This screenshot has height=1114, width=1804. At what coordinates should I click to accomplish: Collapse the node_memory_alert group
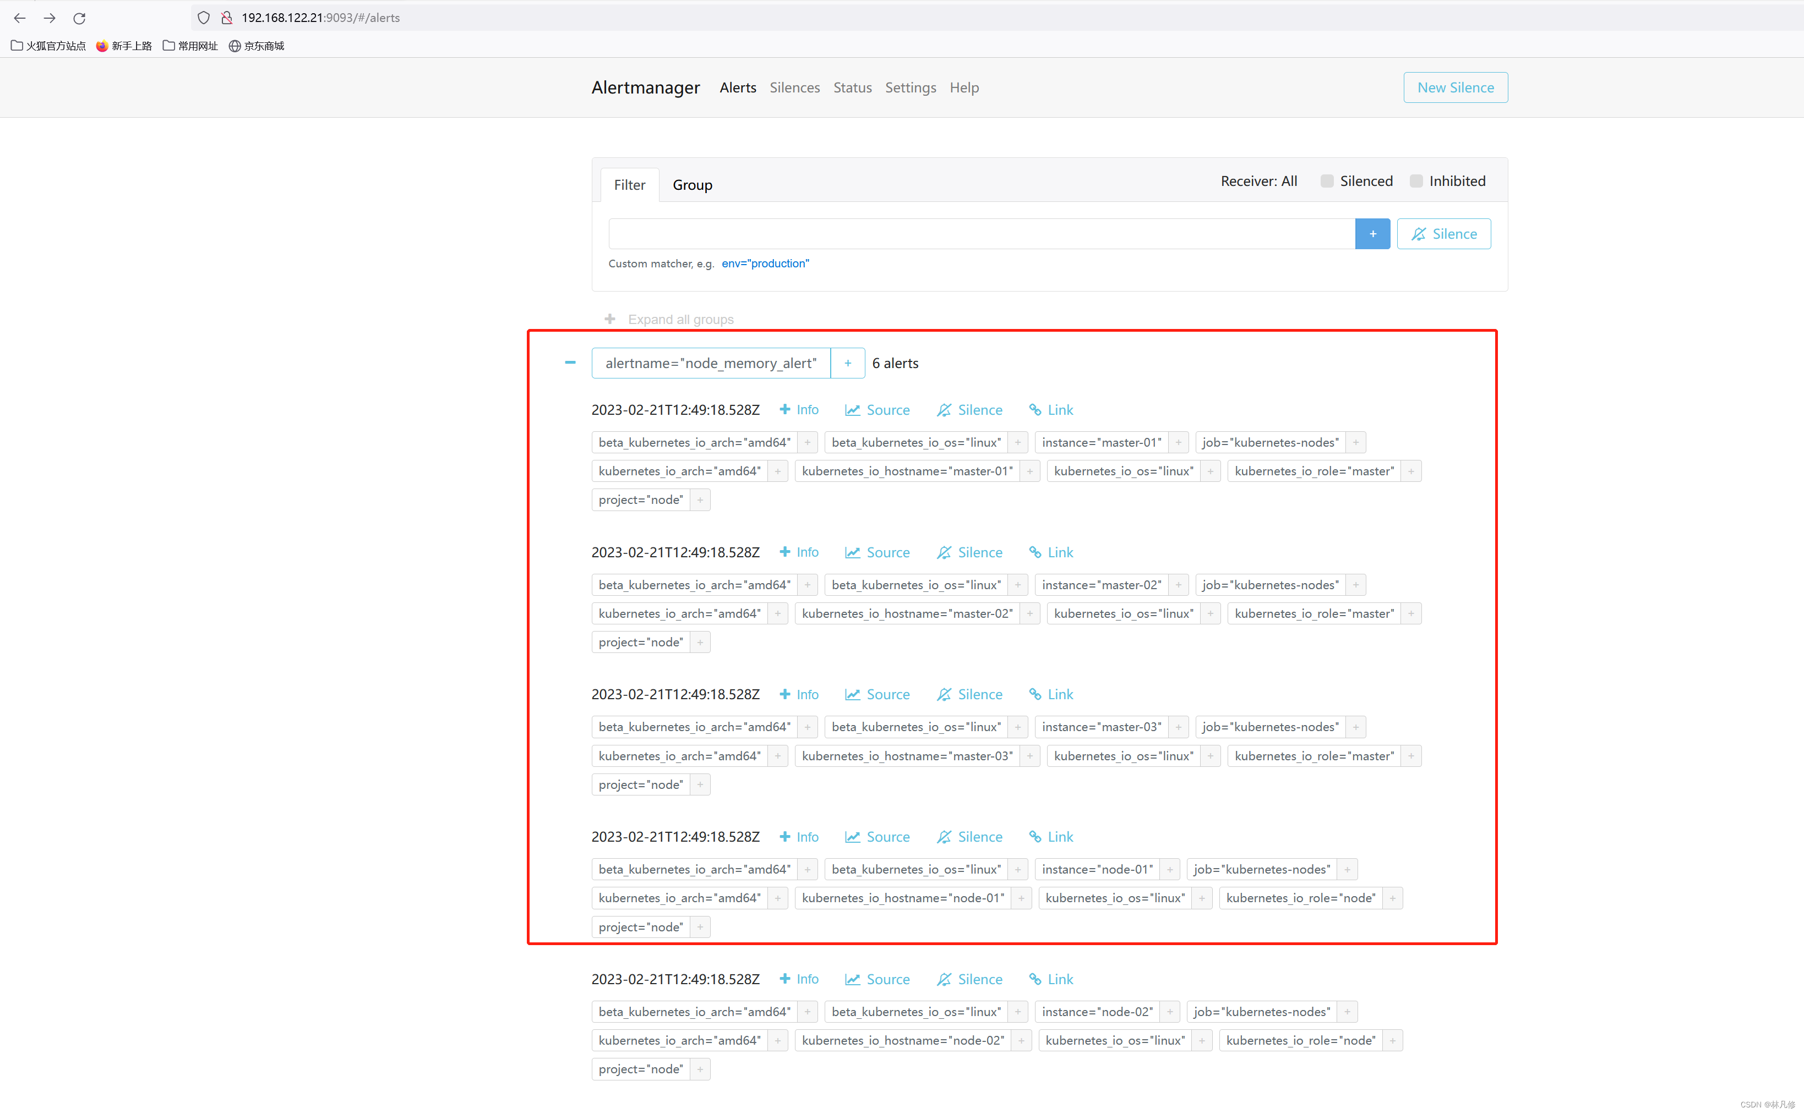571,362
